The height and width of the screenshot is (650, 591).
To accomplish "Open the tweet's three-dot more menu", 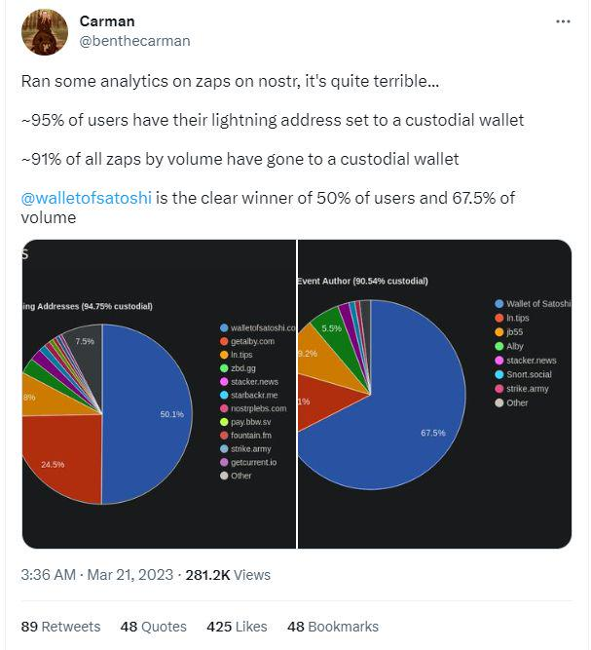I will 563,20.
